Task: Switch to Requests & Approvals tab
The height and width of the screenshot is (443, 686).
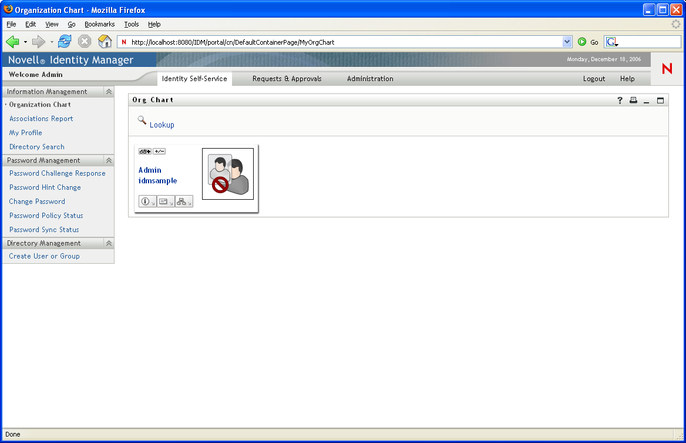Action: 287,79
